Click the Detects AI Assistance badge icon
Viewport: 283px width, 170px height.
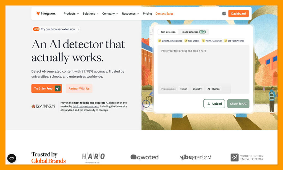click(159, 41)
